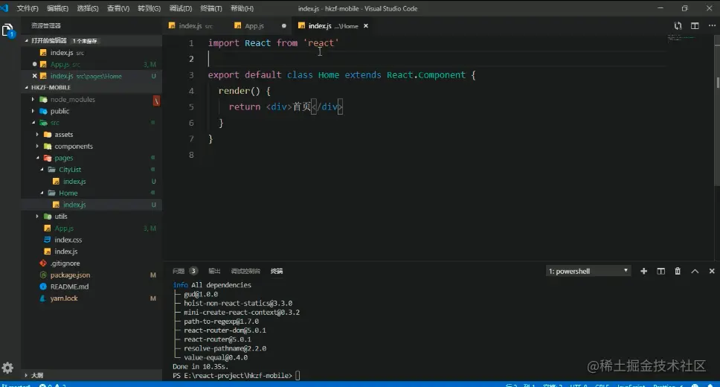Viewport: 720px width, 387px height.
Task: Click the index.css file icon
Action: point(48,240)
